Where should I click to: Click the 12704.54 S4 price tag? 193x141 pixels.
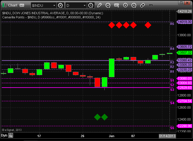[x=184, y=101]
